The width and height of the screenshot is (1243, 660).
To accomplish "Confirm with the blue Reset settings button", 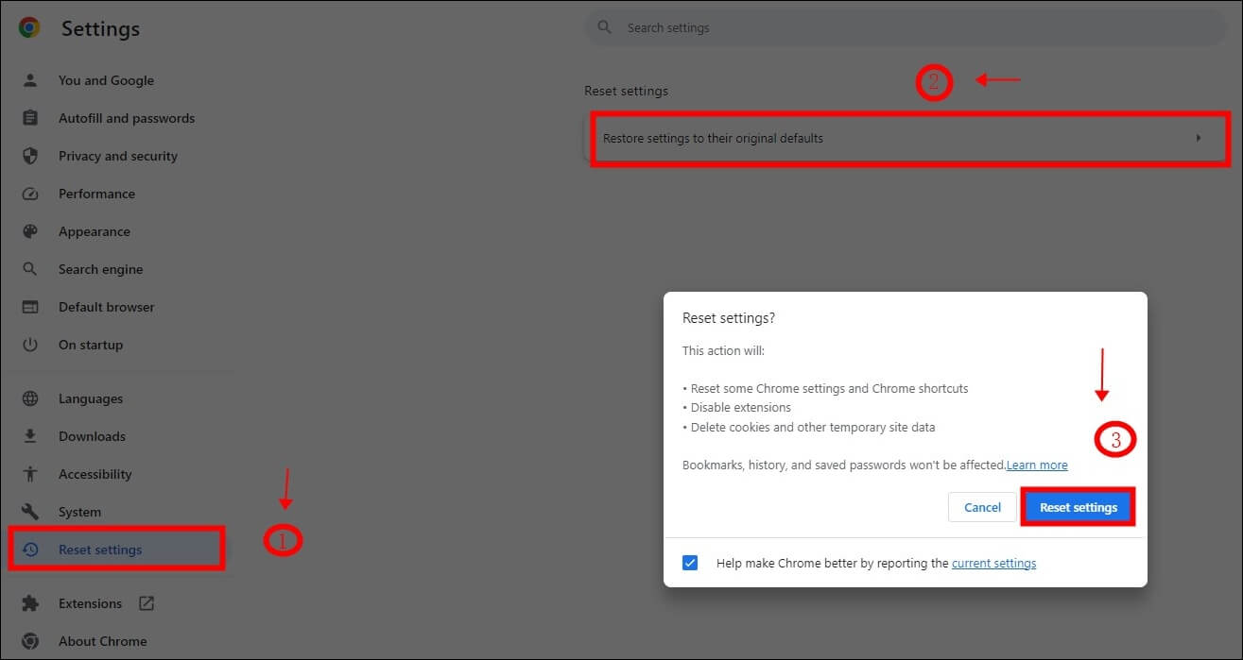I will 1078,507.
